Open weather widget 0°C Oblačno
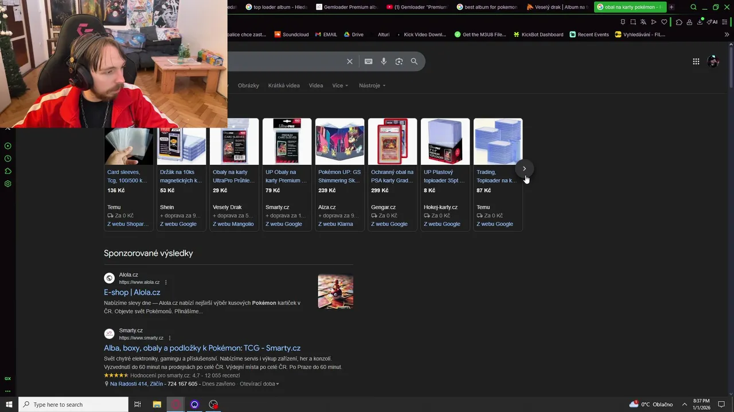 pyautogui.click(x=651, y=405)
